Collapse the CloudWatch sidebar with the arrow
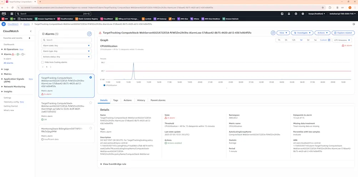The width and height of the screenshot is (358, 177). click(x=31, y=31)
